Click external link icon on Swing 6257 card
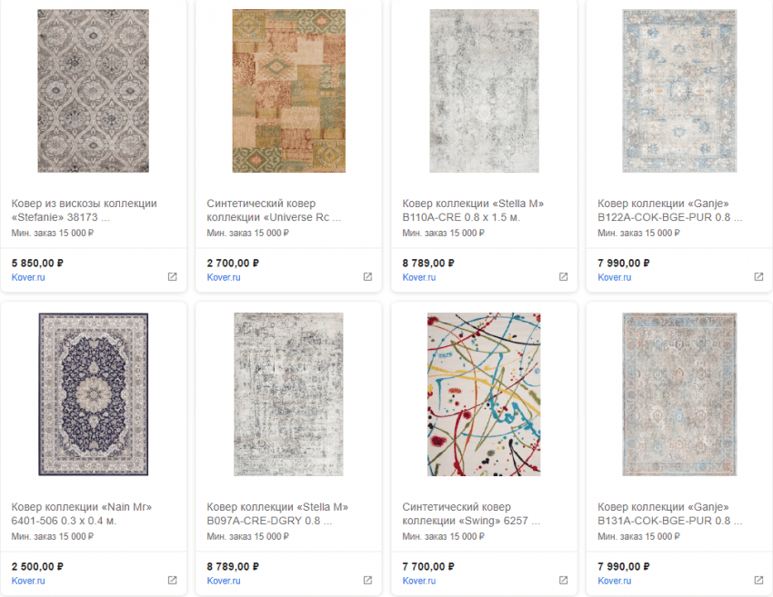Image resolution: width=773 pixels, height=597 pixels. [563, 581]
